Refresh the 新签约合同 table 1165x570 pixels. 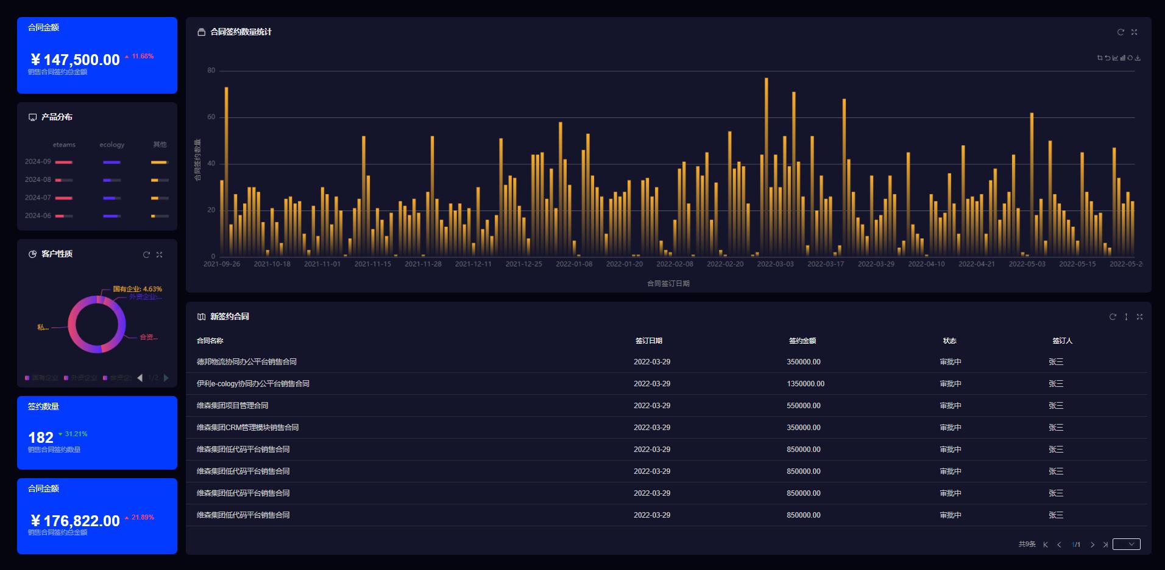coord(1113,317)
